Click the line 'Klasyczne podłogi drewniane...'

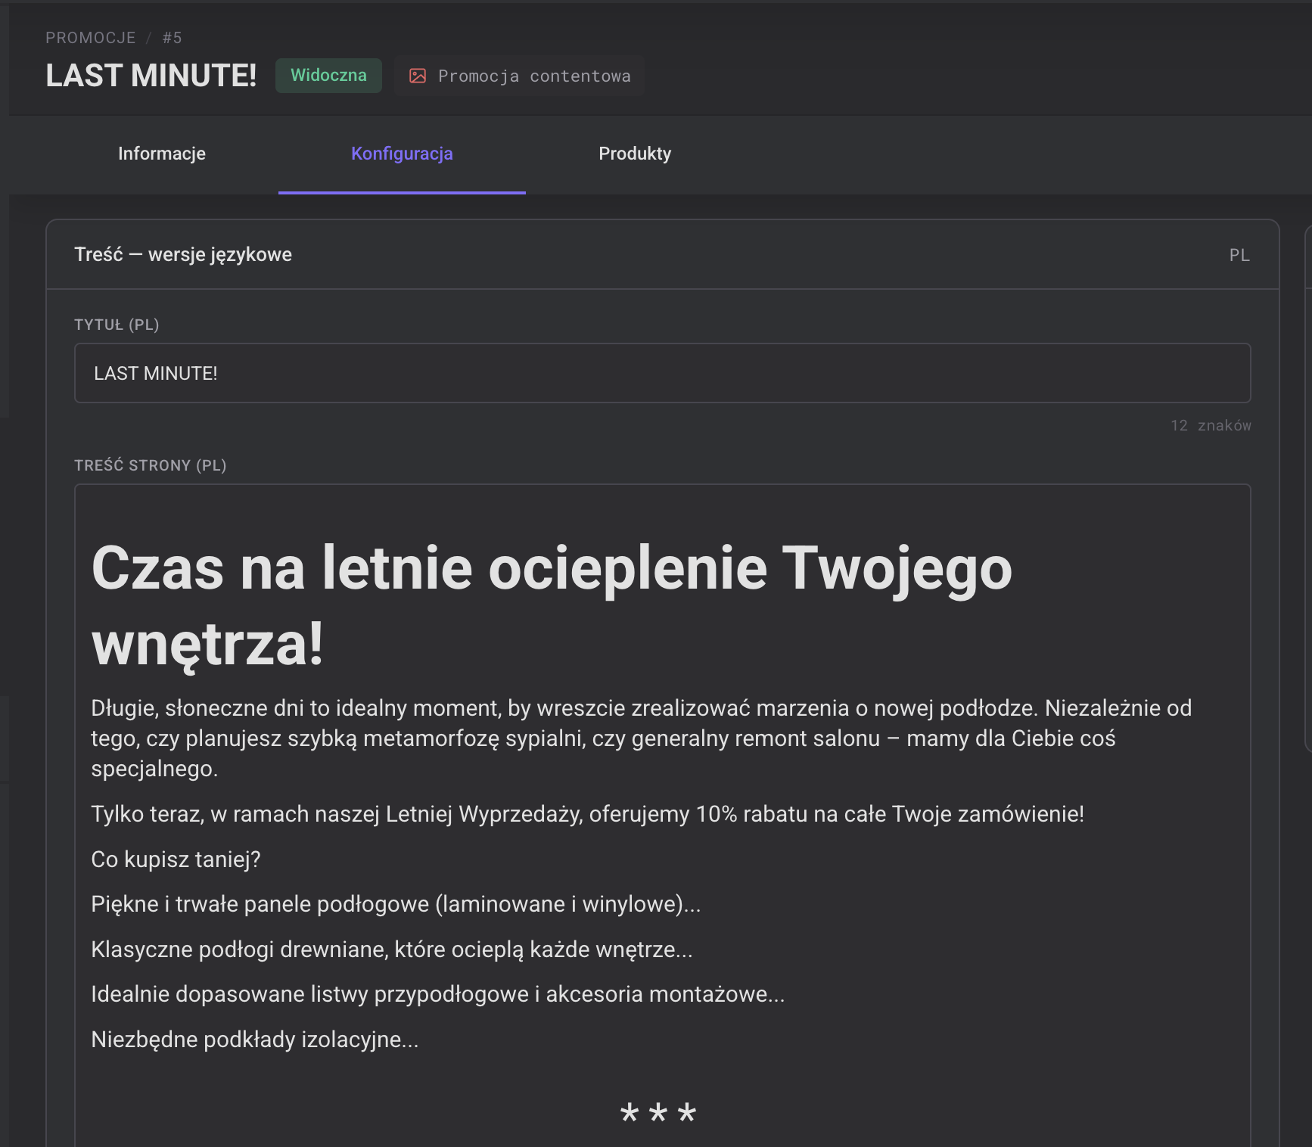click(x=392, y=950)
